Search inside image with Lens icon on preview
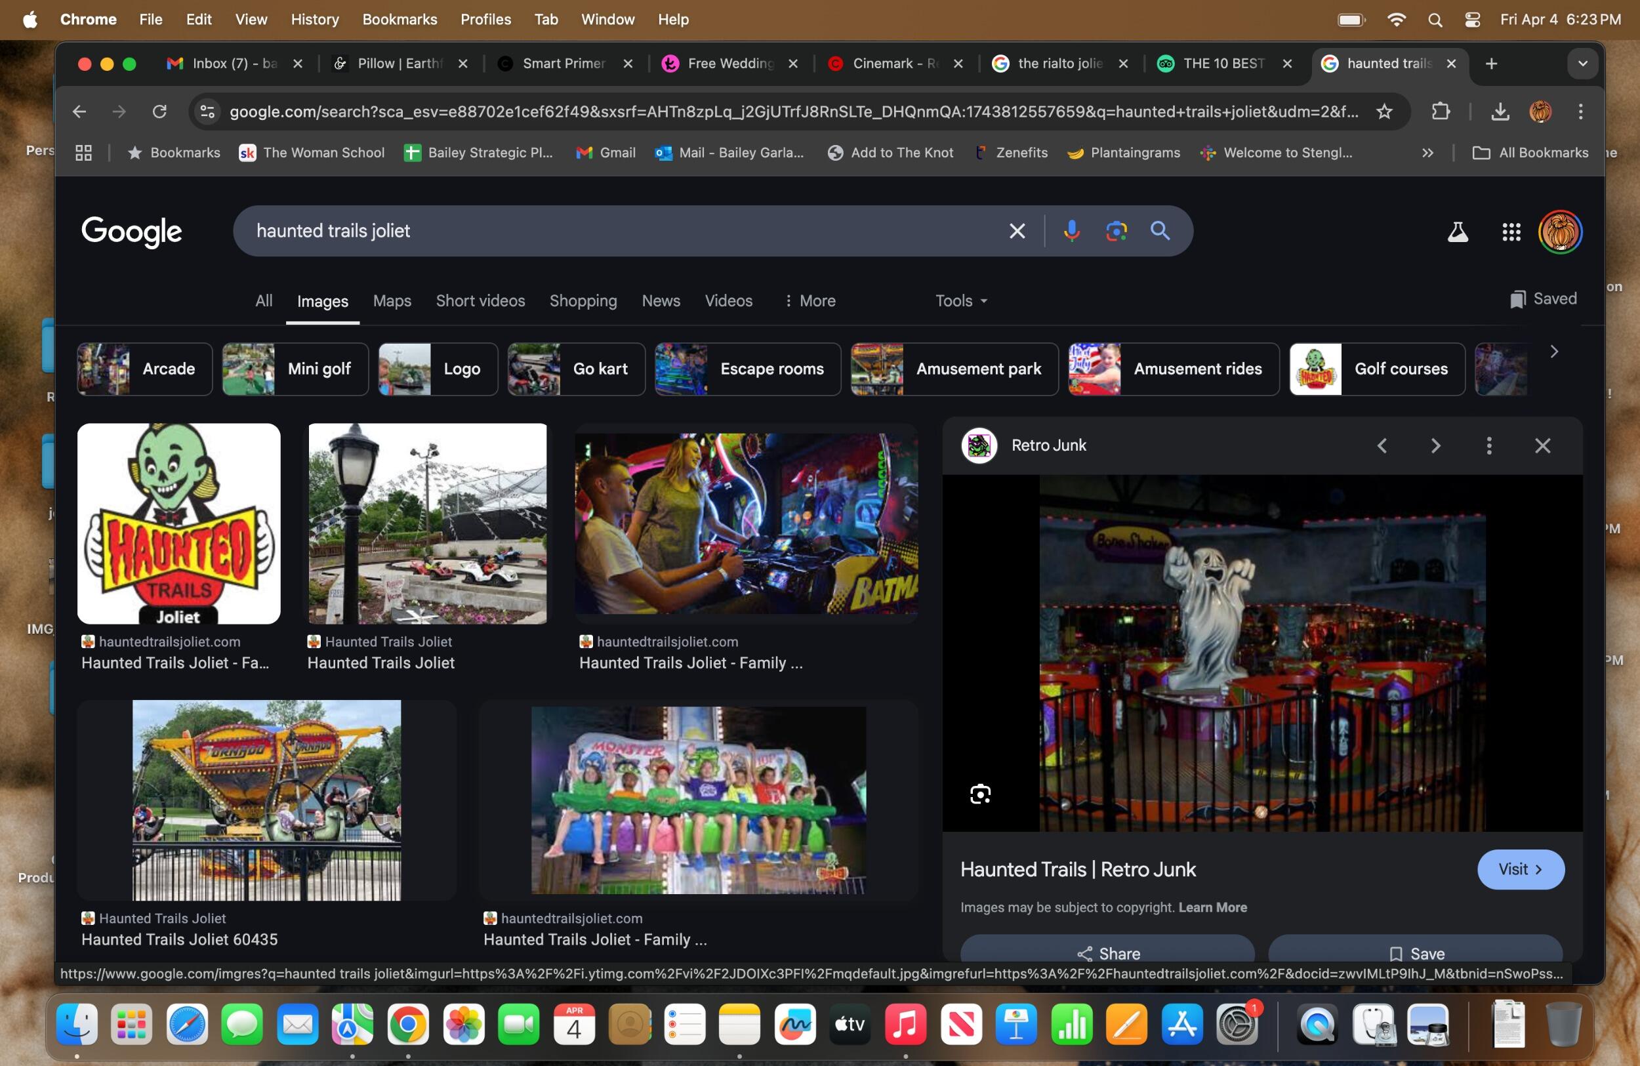This screenshot has height=1066, width=1640. 981,794
